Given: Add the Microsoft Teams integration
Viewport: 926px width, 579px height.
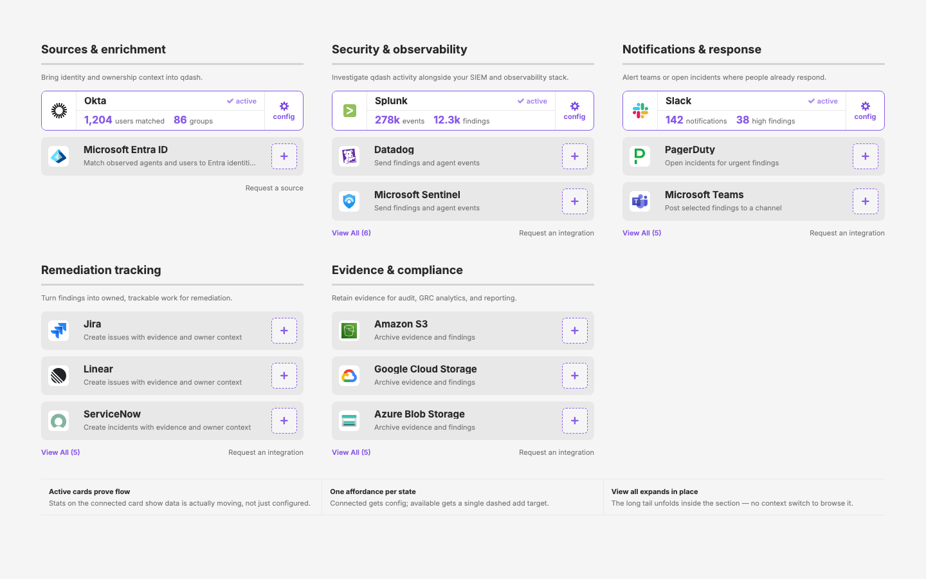Looking at the screenshot, I should point(866,201).
